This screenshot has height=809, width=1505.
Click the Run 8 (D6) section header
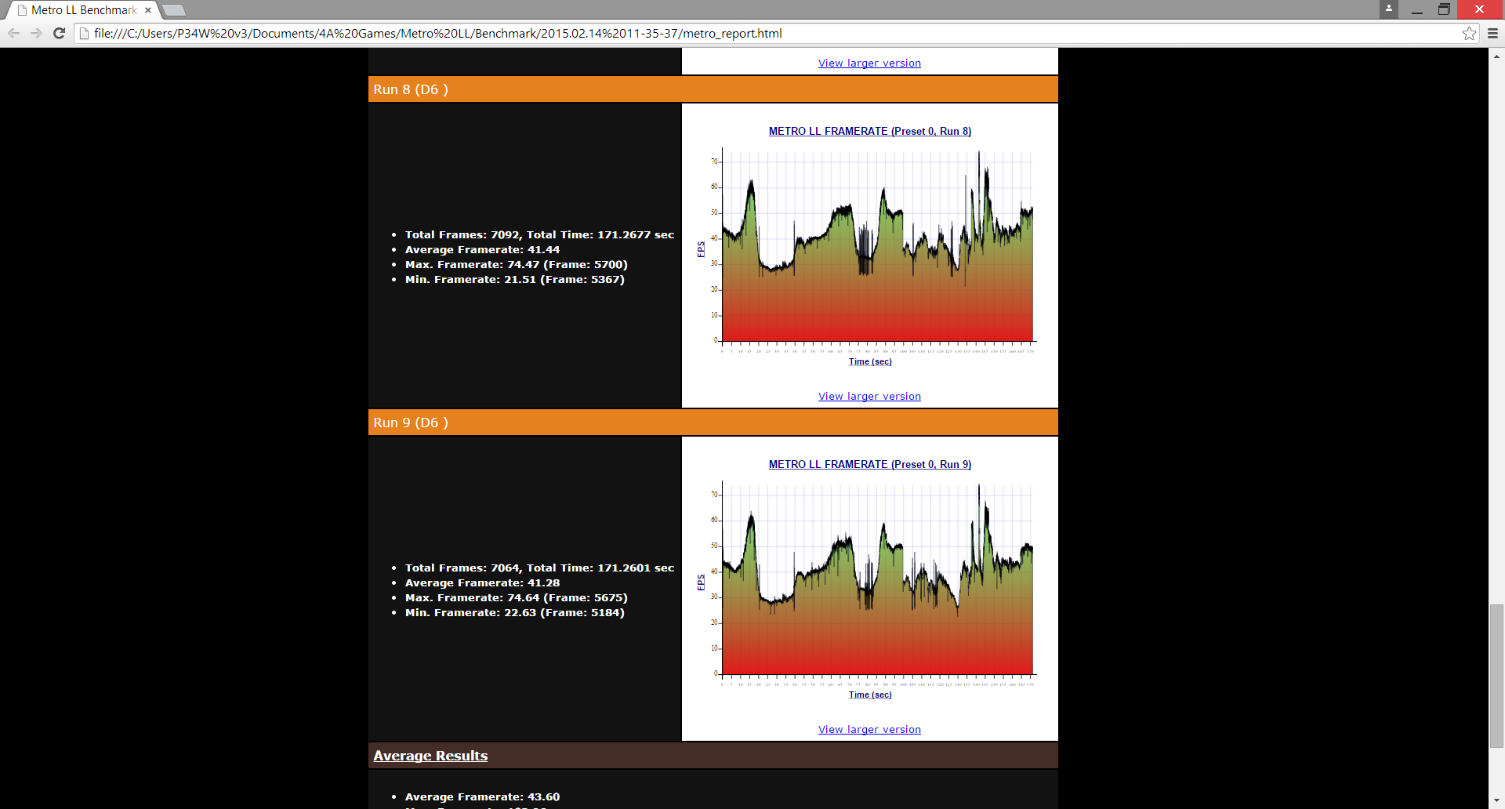[713, 89]
